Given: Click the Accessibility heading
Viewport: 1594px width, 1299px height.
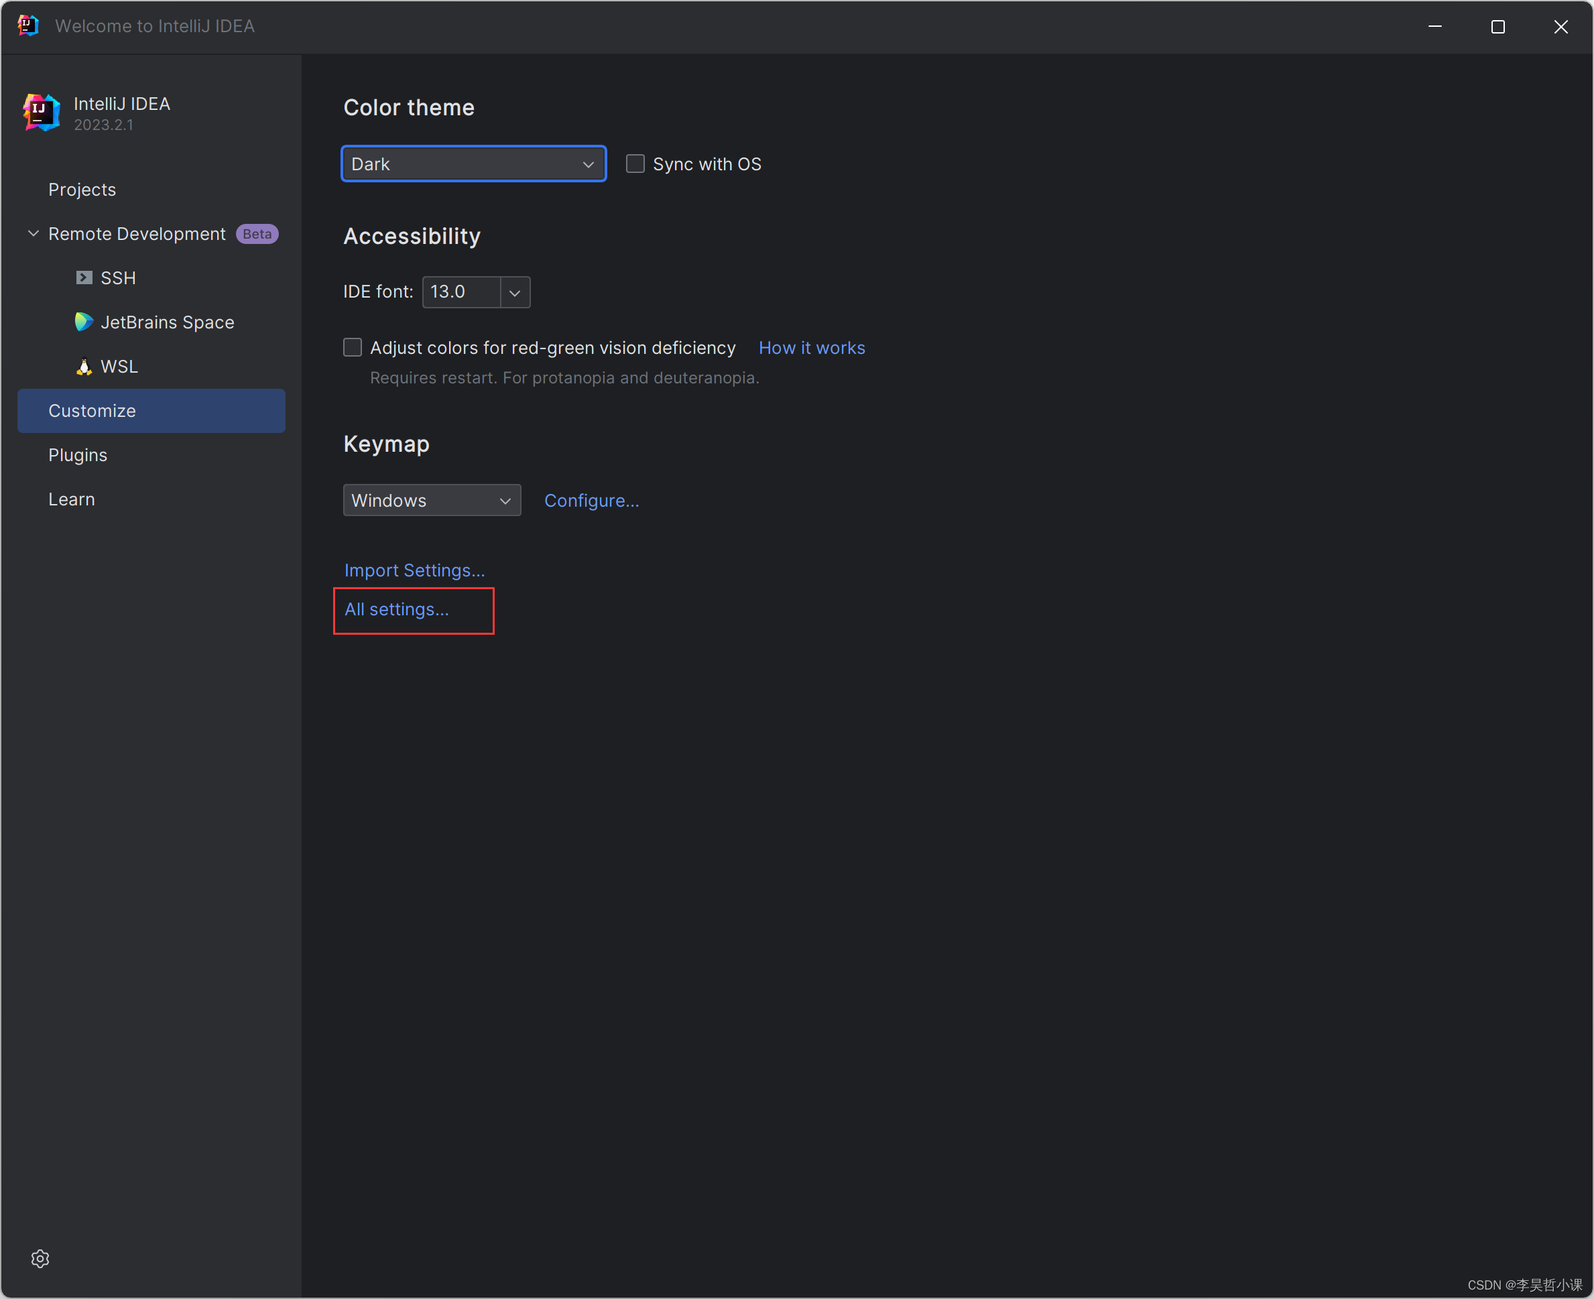Looking at the screenshot, I should 412,237.
